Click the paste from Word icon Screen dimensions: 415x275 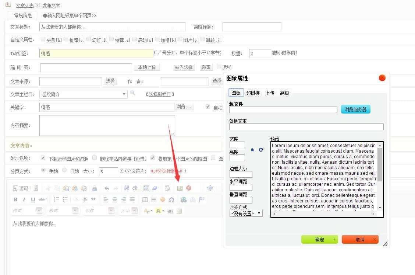click(84, 188)
